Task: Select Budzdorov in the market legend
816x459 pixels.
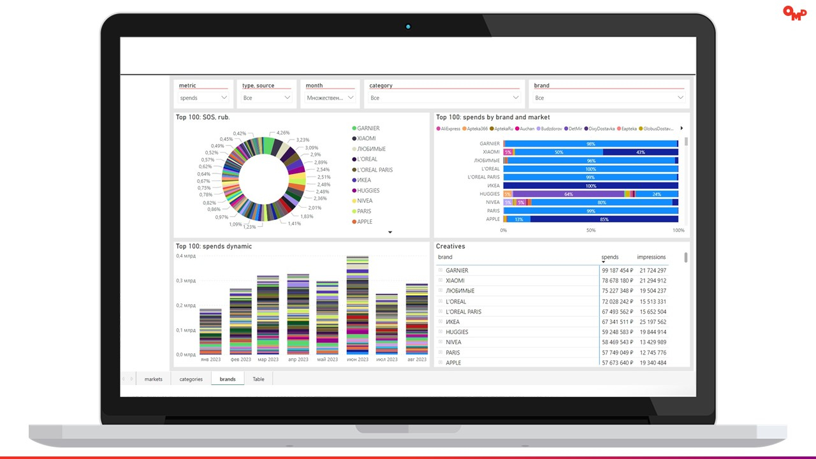Action: (x=550, y=128)
